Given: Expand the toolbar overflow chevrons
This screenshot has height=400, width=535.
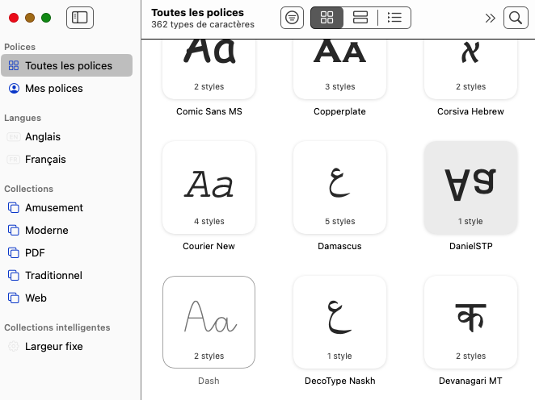Looking at the screenshot, I should click(490, 18).
